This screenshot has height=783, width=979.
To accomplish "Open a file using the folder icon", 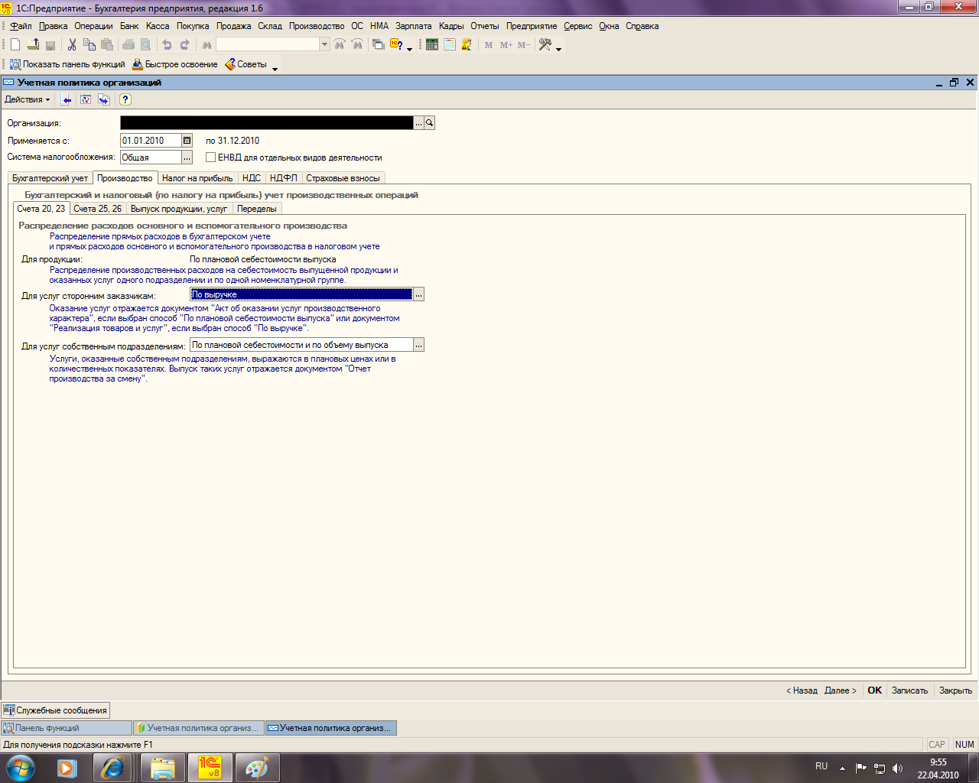I will (x=33, y=45).
